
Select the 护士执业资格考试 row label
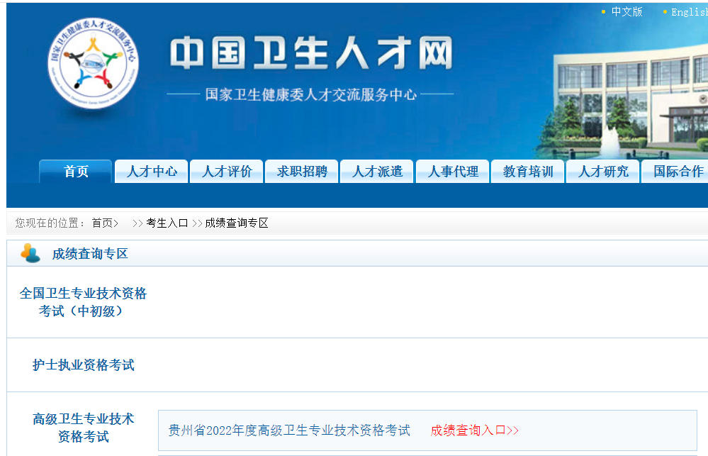(83, 365)
